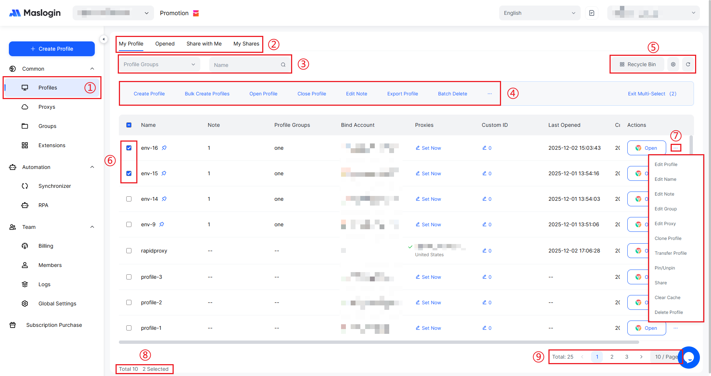Screen dimensions: 711x376
Task: Click the pin icon next to env-16
Action: point(164,148)
